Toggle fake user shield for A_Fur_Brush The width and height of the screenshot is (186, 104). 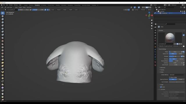point(178,44)
